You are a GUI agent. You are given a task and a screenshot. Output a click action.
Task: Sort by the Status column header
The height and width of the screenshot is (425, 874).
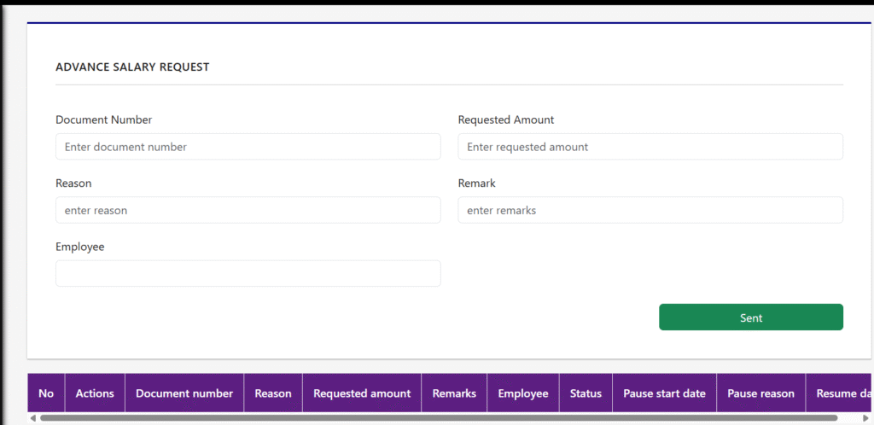point(586,393)
